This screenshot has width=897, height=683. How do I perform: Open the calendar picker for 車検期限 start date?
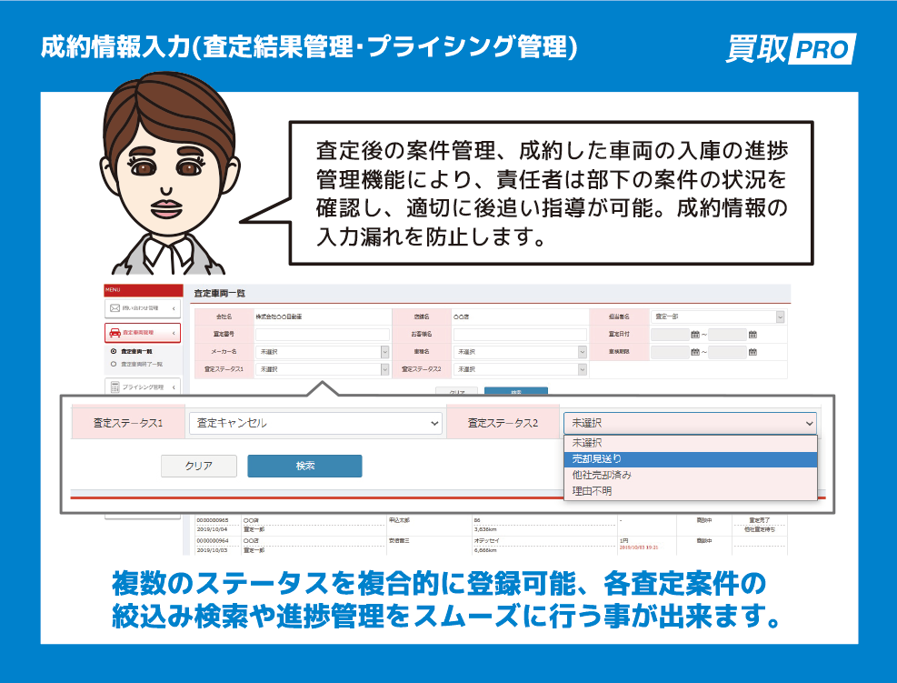click(695, 352)
